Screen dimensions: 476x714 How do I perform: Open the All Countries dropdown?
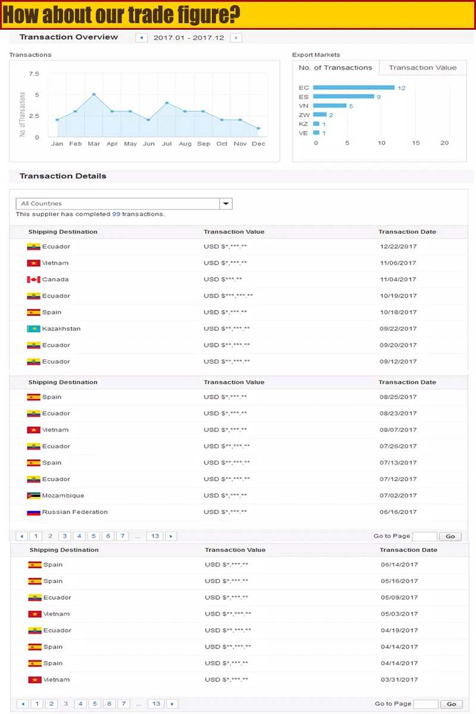point(226,203)
